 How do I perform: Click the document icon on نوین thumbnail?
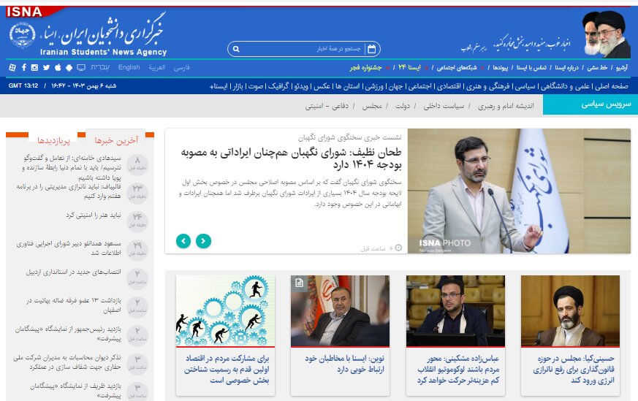click(299, 283)
